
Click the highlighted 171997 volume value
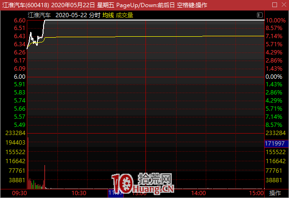(277, 144)
